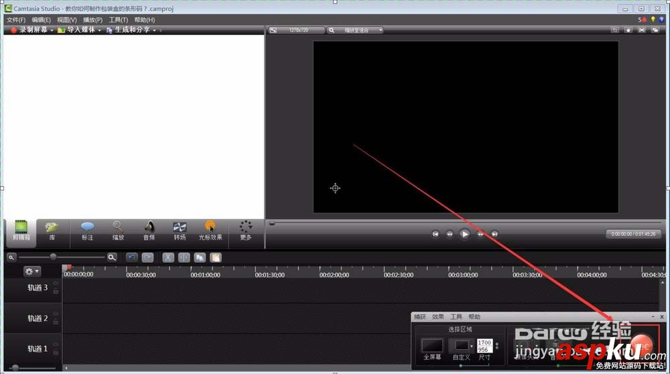Click the timeline zoom slider handle

[53, 257]
